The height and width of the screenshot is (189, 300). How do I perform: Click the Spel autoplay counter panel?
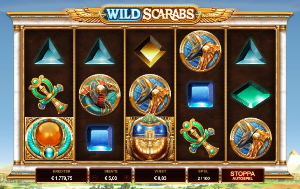point(203,176)
